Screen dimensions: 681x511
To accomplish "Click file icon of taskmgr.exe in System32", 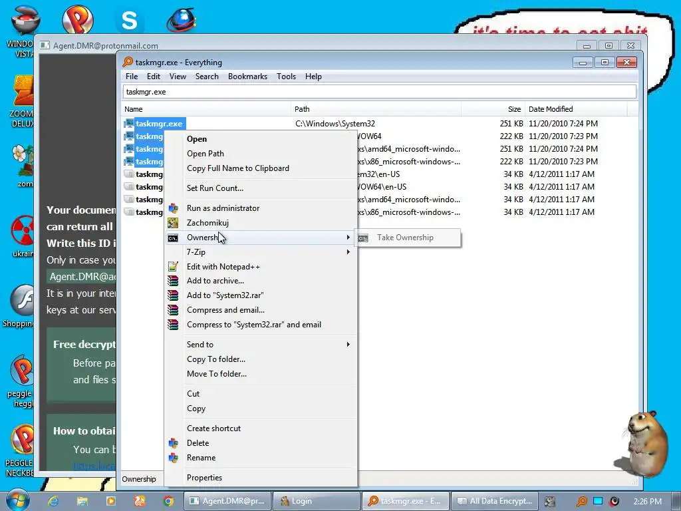I will pos(128,123).
